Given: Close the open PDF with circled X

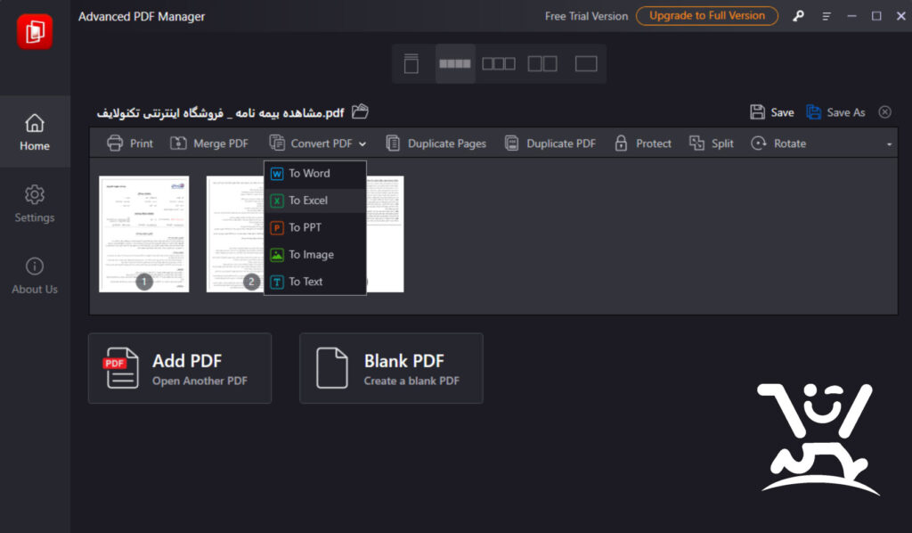Looking at the screenshot, I should (884, 112).
